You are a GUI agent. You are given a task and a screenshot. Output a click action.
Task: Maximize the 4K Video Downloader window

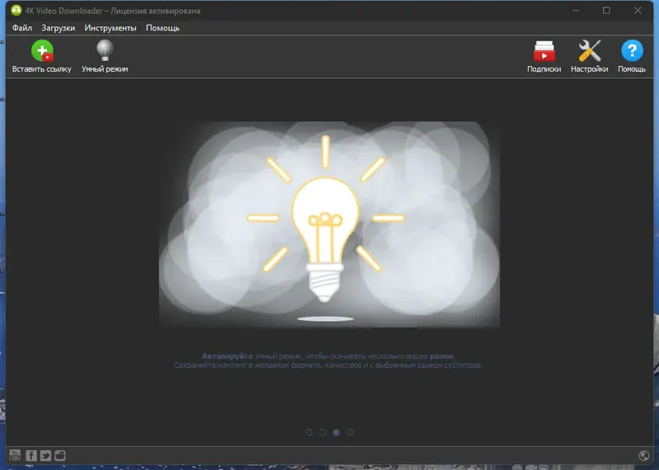point(606,11)
